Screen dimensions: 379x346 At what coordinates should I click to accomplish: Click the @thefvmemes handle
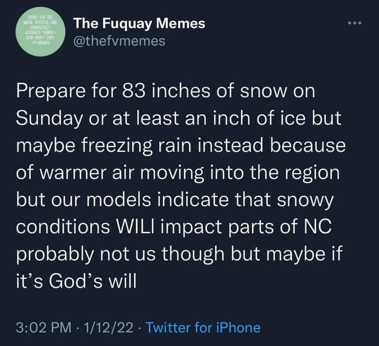click(120, 40)
